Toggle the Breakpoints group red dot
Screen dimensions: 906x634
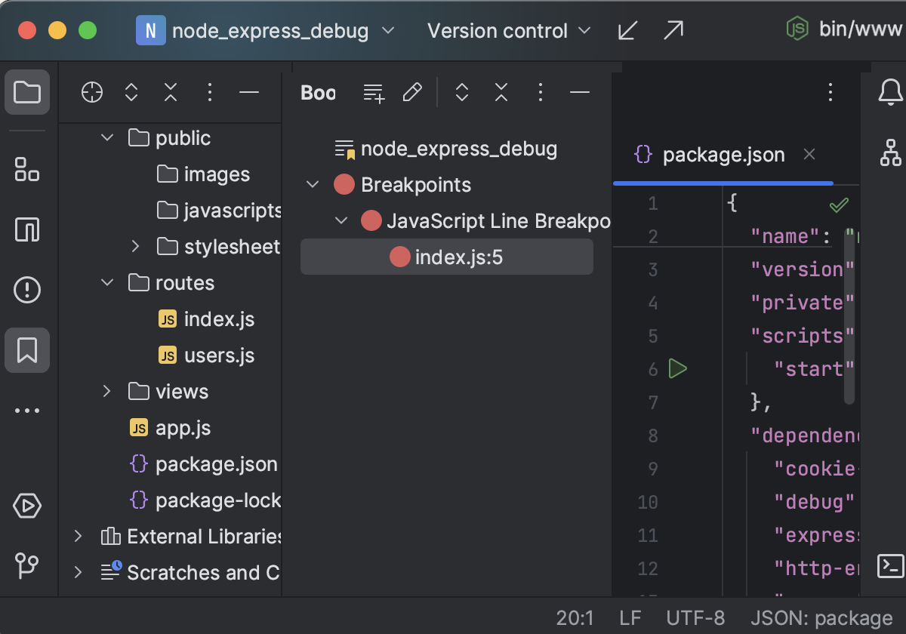click(x=344, y=184)
